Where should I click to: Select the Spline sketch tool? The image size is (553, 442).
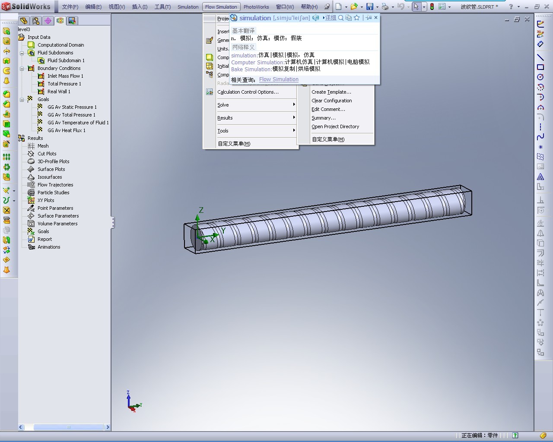coord(540,137)
